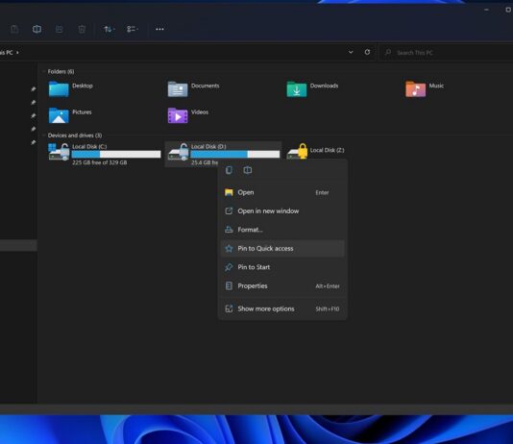Image resolution: width=513 pixels, height=444 pixels.
Task: Click the Share icon in the toolbar
Action: (60, 29)
